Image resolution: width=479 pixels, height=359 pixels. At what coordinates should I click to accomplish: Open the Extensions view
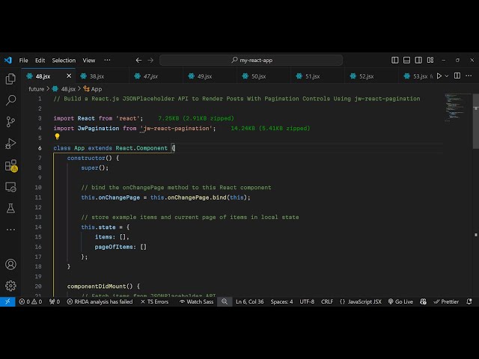click(x=10, y=165)
